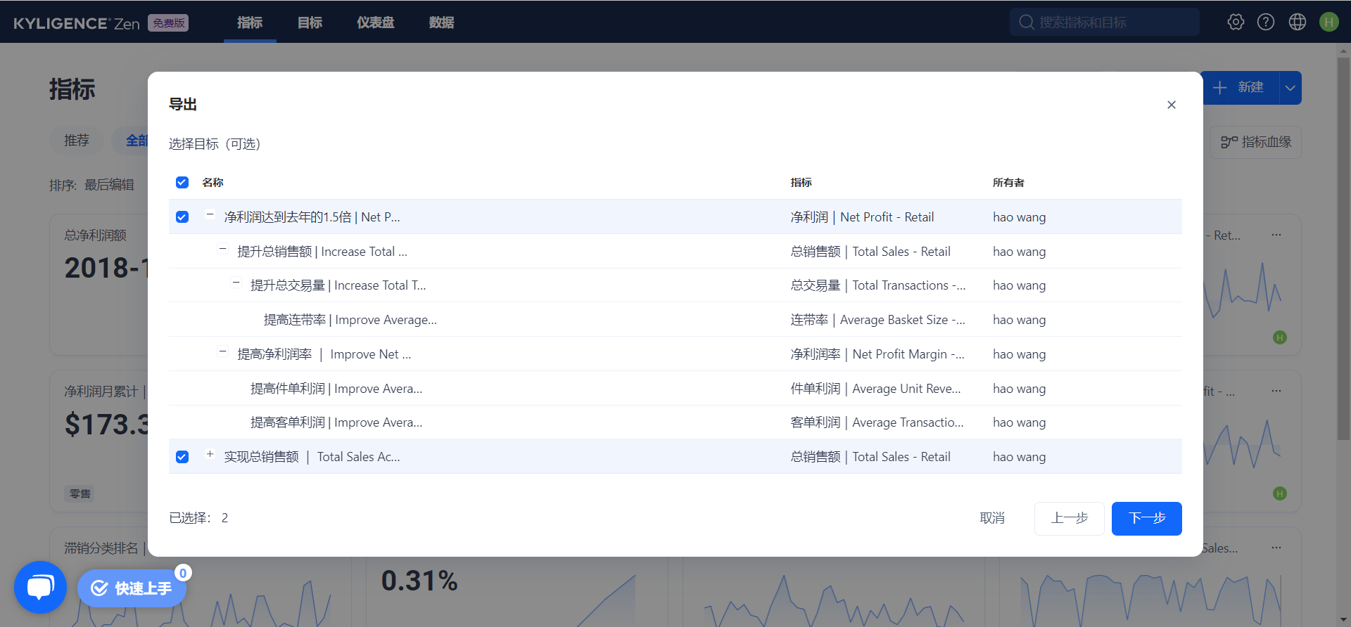Viewport: 1351px width, 627px height.
Task: Click 取消 to cancel export
Action: (992, 519)
